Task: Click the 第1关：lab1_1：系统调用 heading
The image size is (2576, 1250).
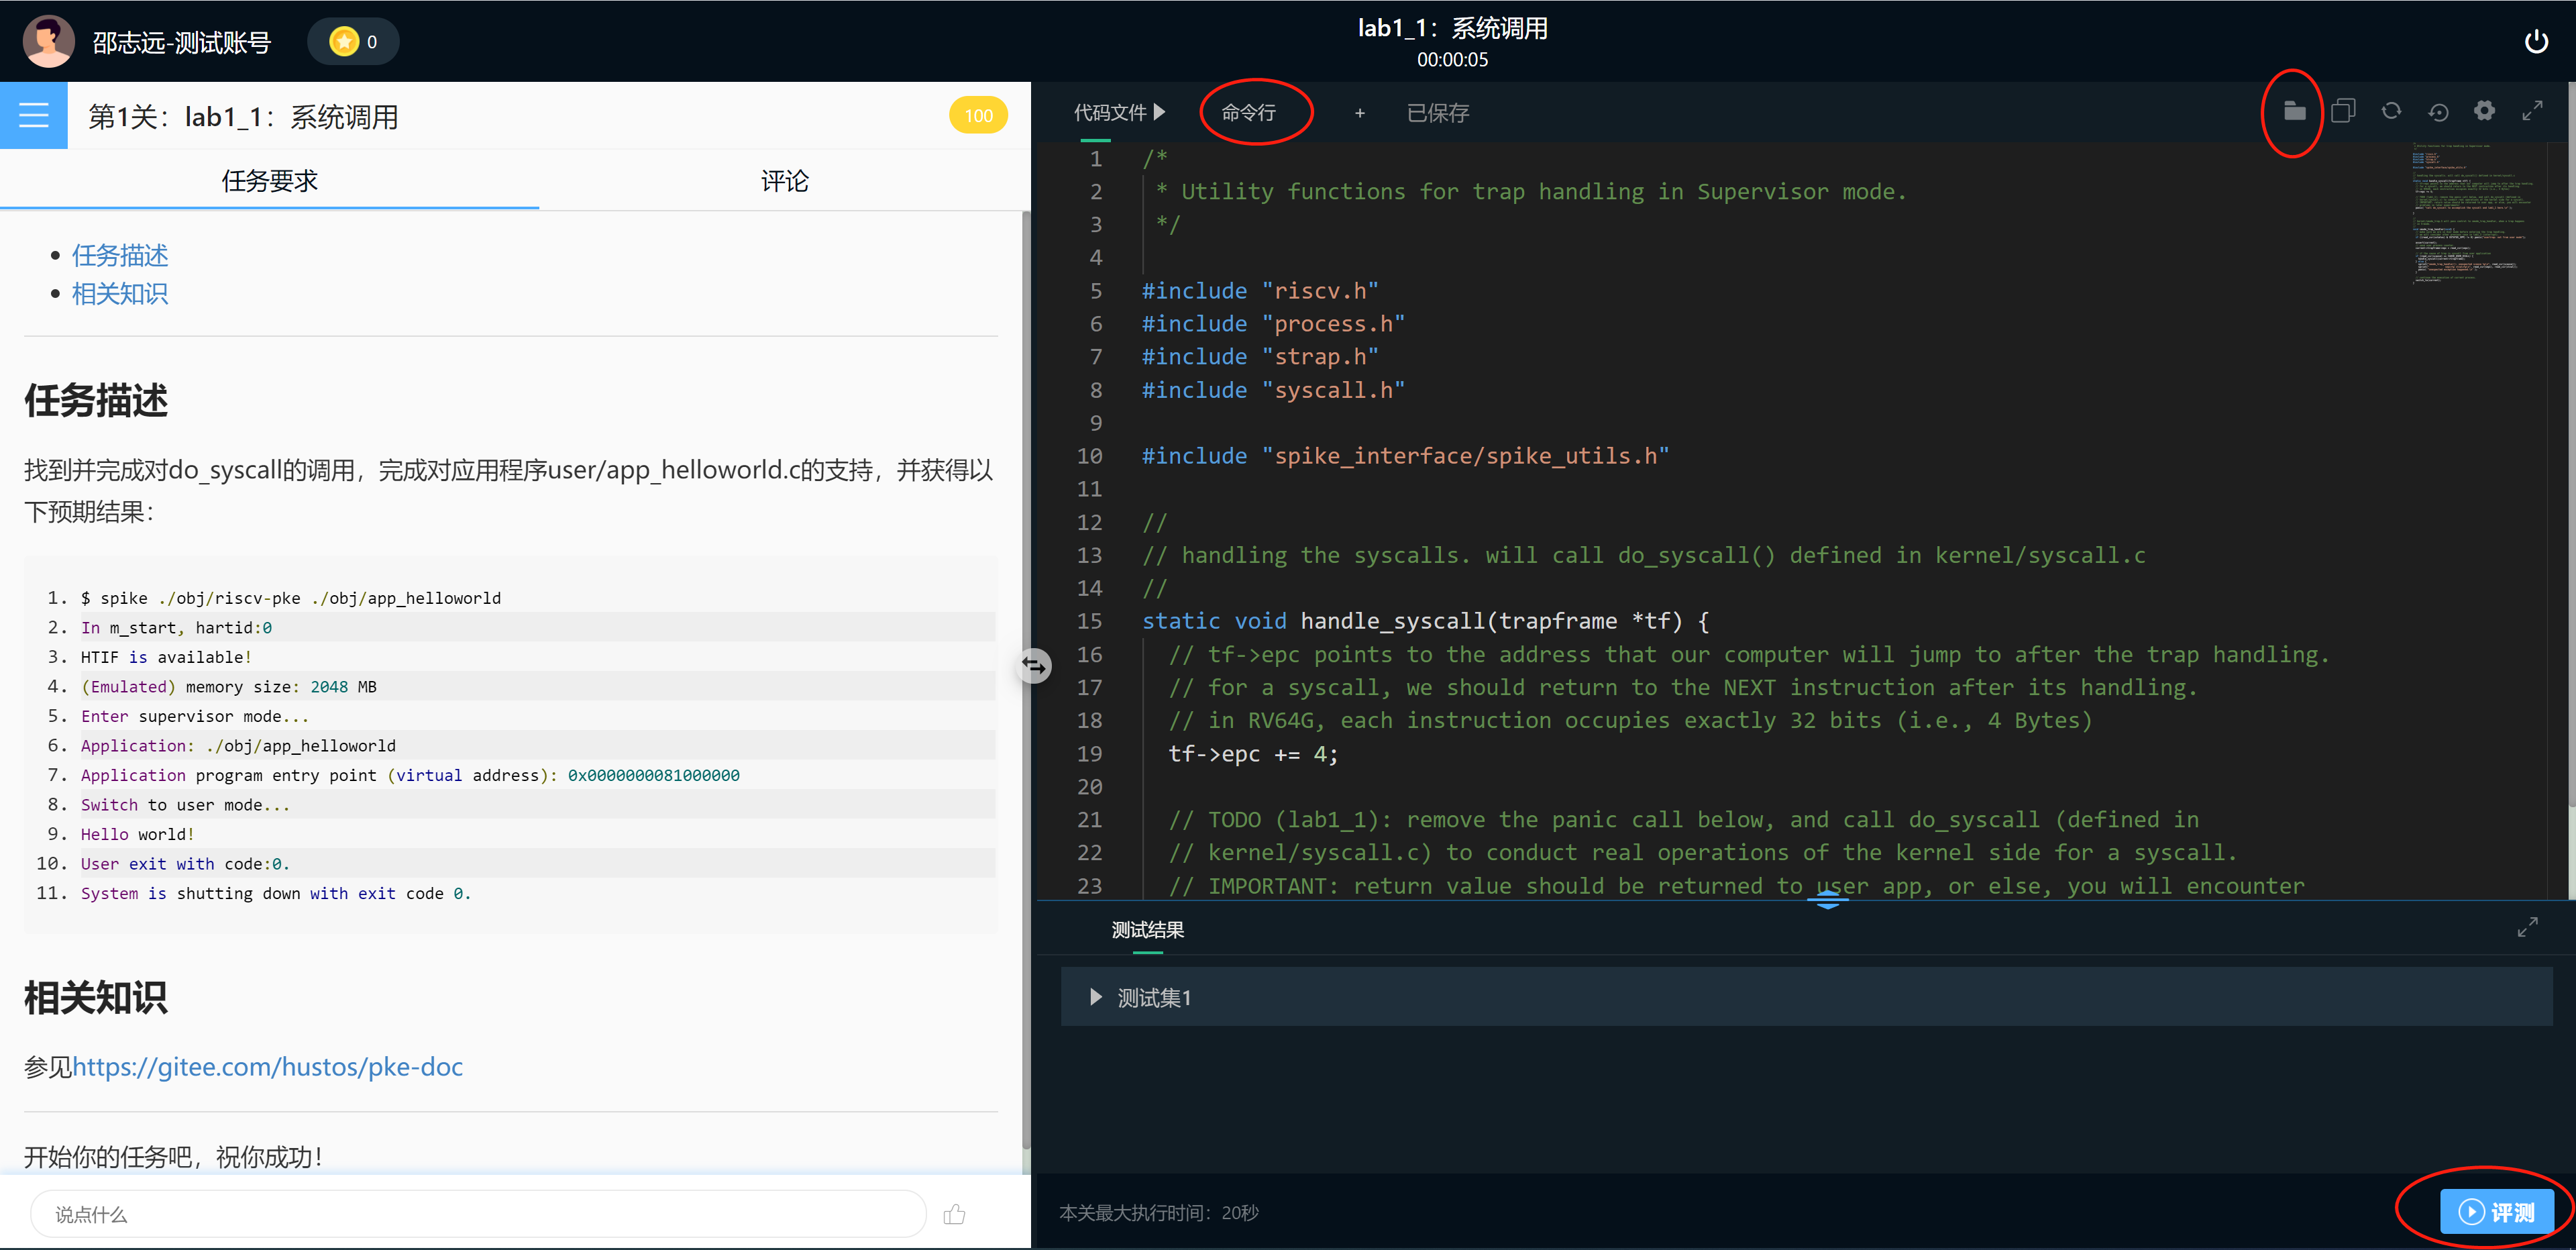Action: click(243, 117)
